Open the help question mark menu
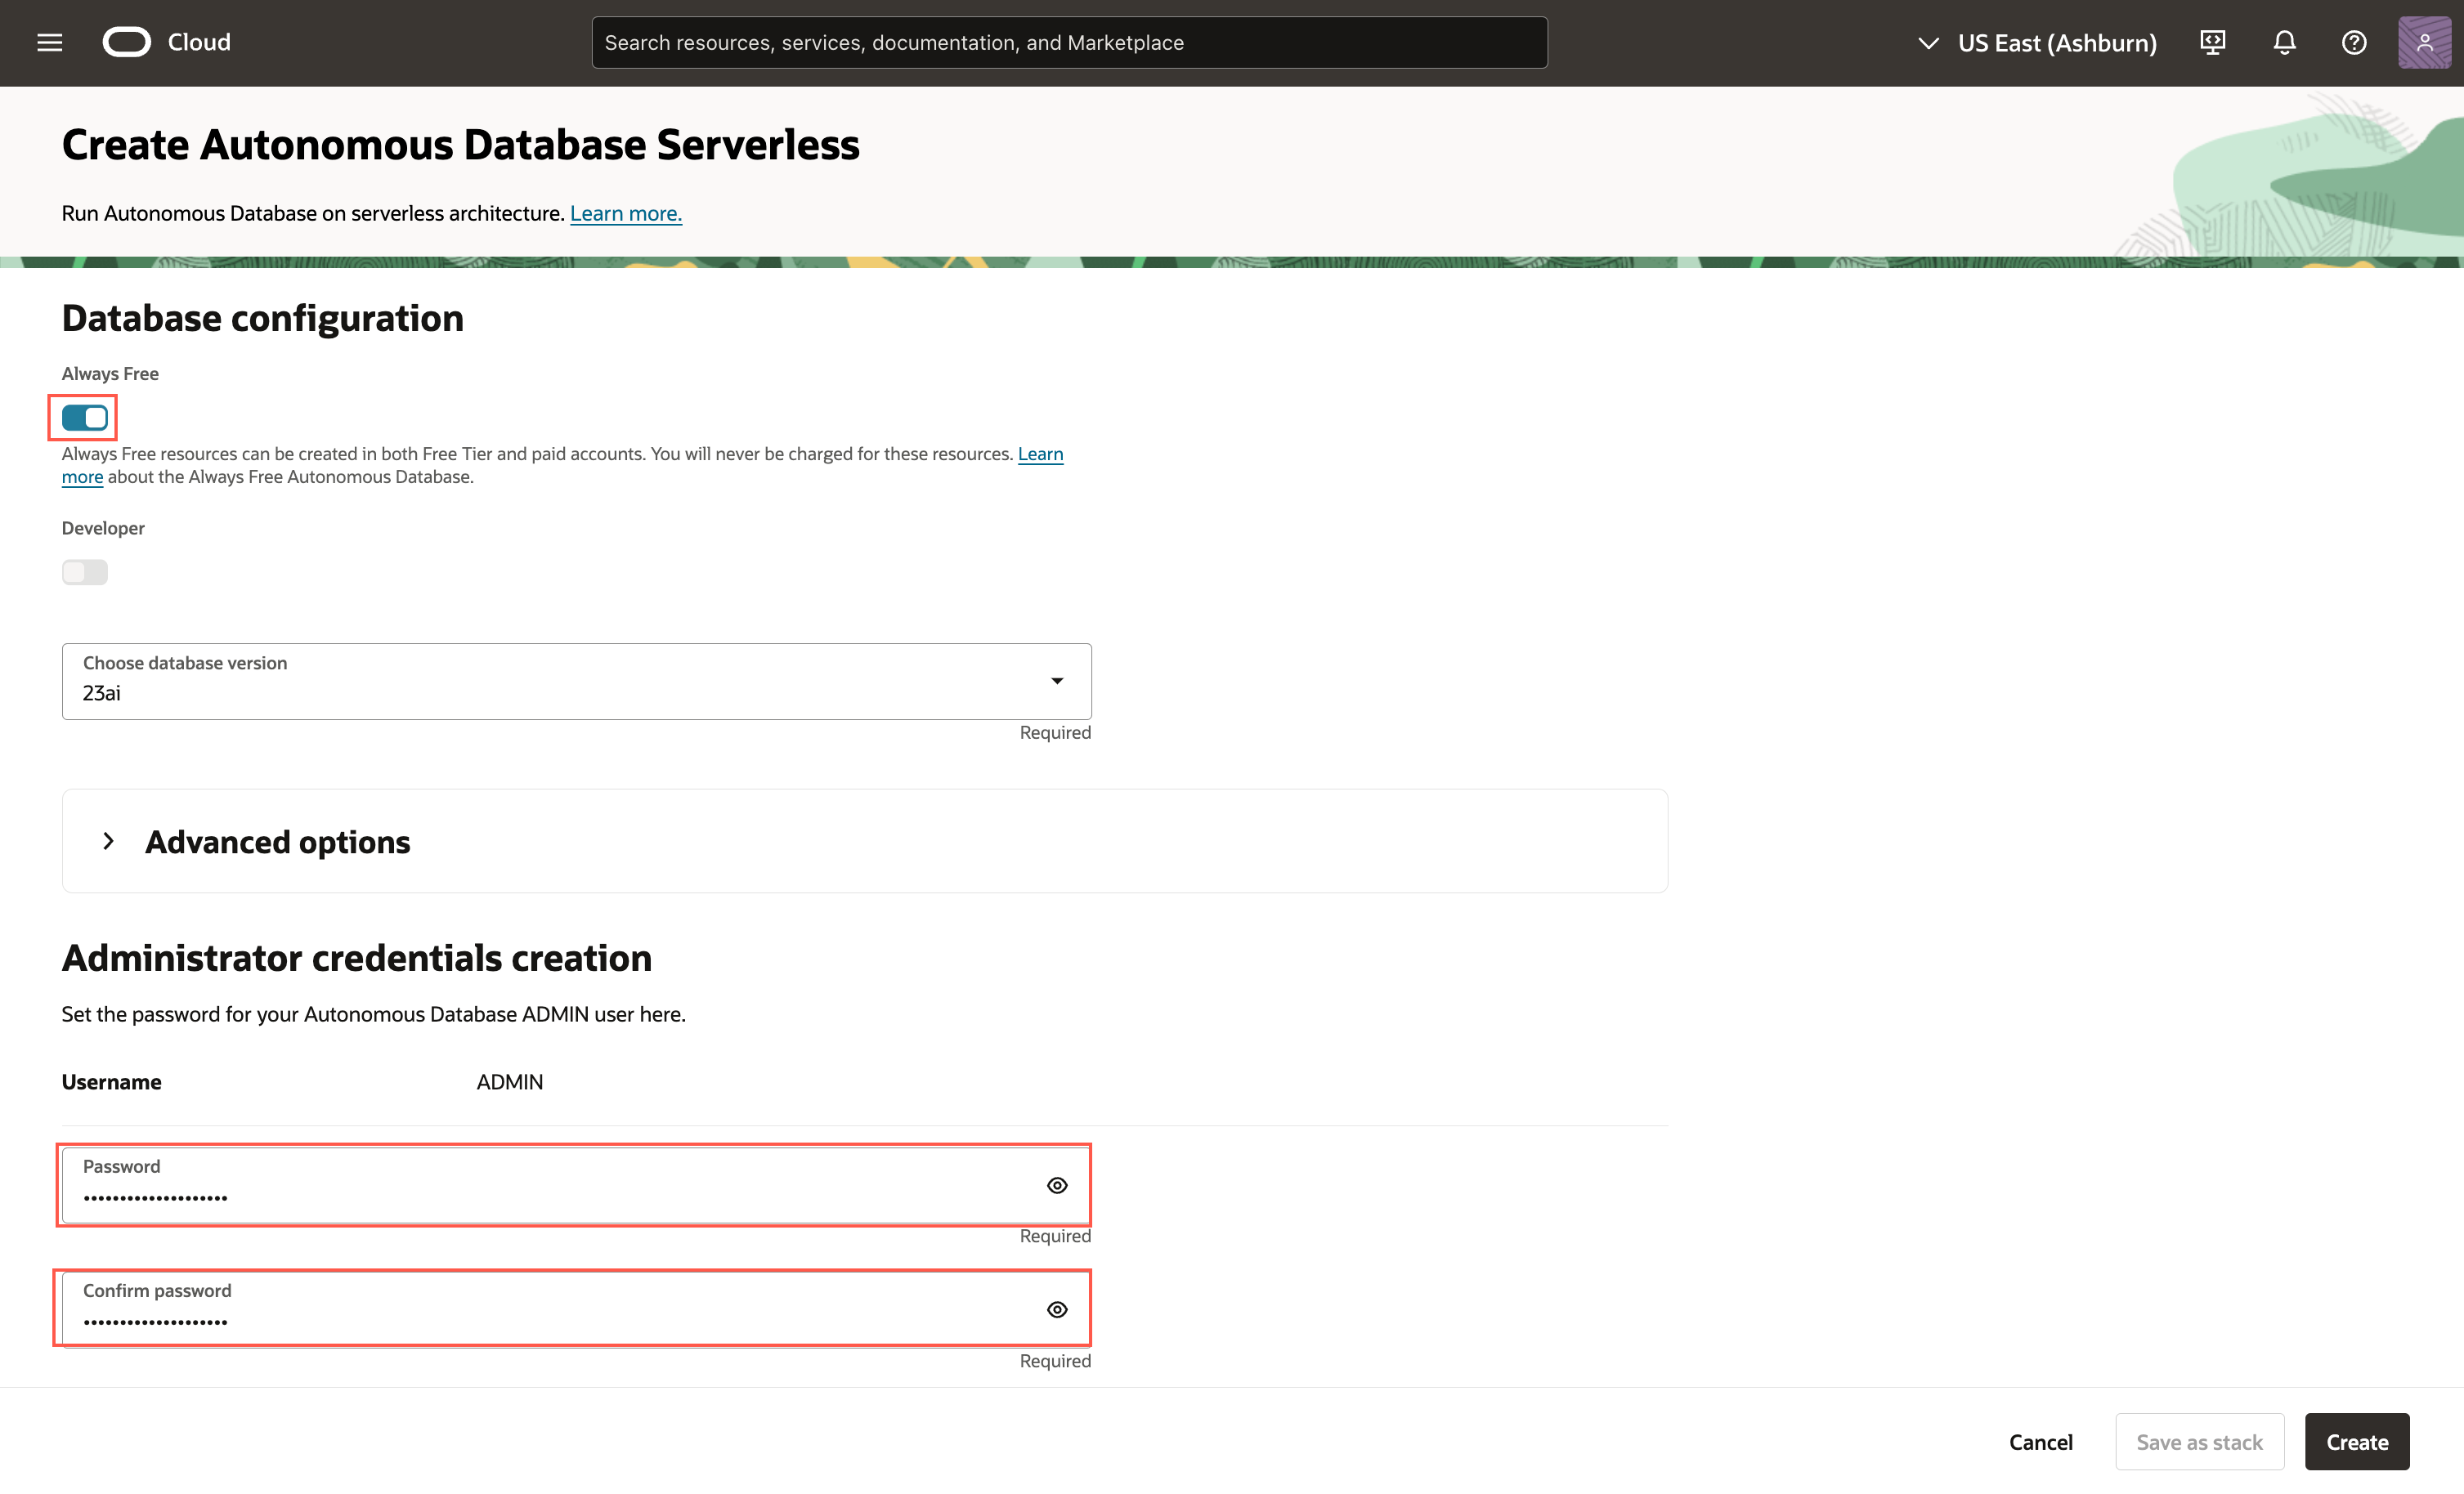This screenshot has height=1494, width=2464. click(2354, 42)
